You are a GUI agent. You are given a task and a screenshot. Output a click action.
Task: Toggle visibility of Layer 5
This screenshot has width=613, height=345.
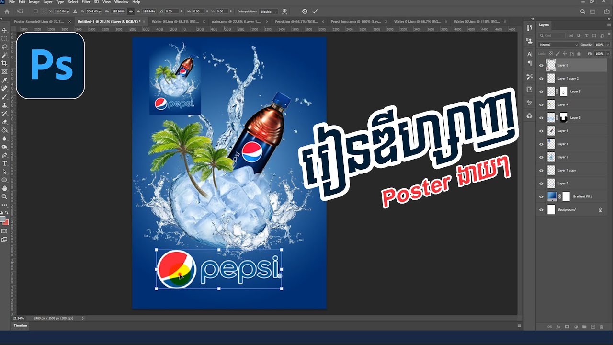(542, 91)
